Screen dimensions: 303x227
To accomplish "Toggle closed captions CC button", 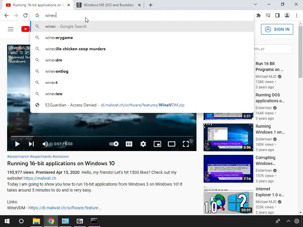I will [129, 144].
